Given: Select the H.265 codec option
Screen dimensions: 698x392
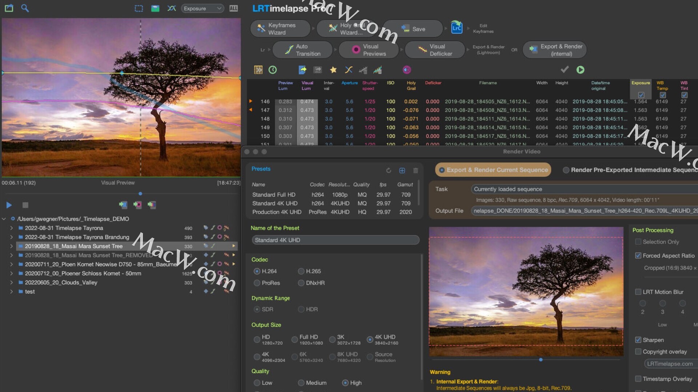Looking at the screenshot, I should pos(301,271).
